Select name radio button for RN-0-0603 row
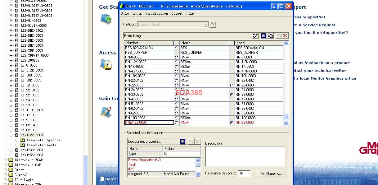Screen dimensions: 378x185 click(177, 57)
